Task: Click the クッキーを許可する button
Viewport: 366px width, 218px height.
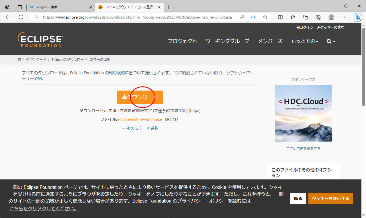Action: coord(330,199)
